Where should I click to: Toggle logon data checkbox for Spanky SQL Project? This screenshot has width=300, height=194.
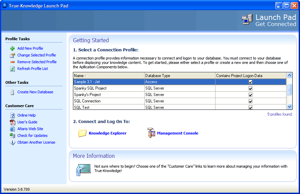tap(250, 88)
